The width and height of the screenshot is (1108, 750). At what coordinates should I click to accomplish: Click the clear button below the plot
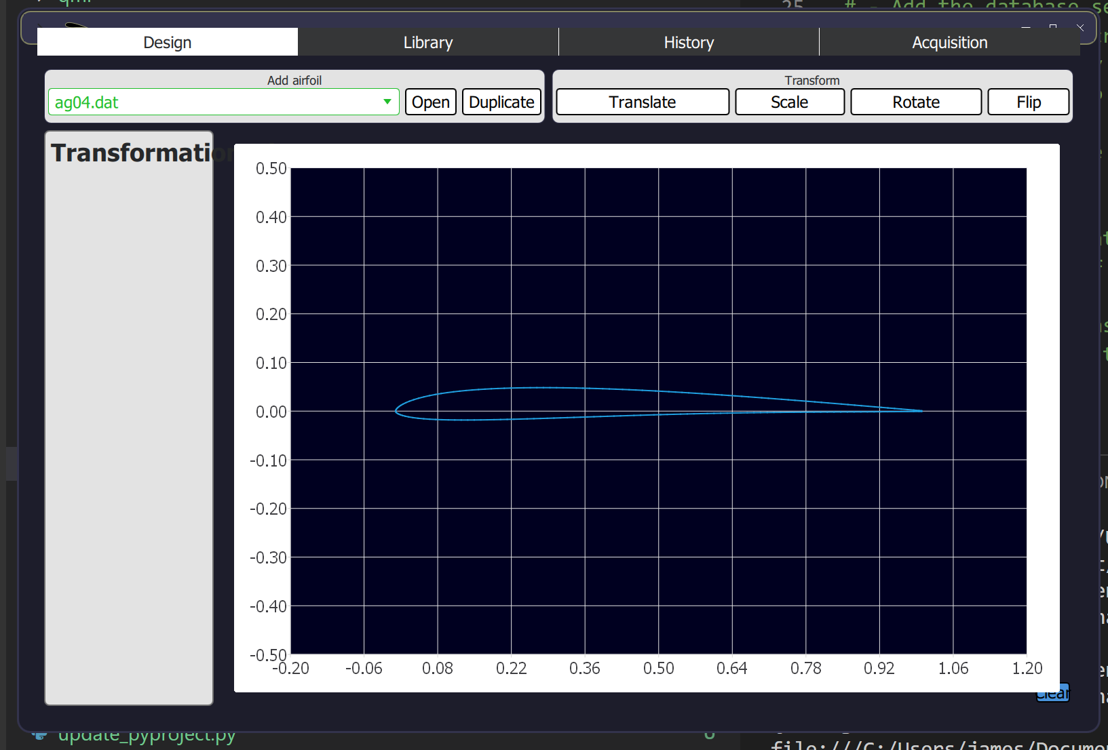pos(1053,694)
